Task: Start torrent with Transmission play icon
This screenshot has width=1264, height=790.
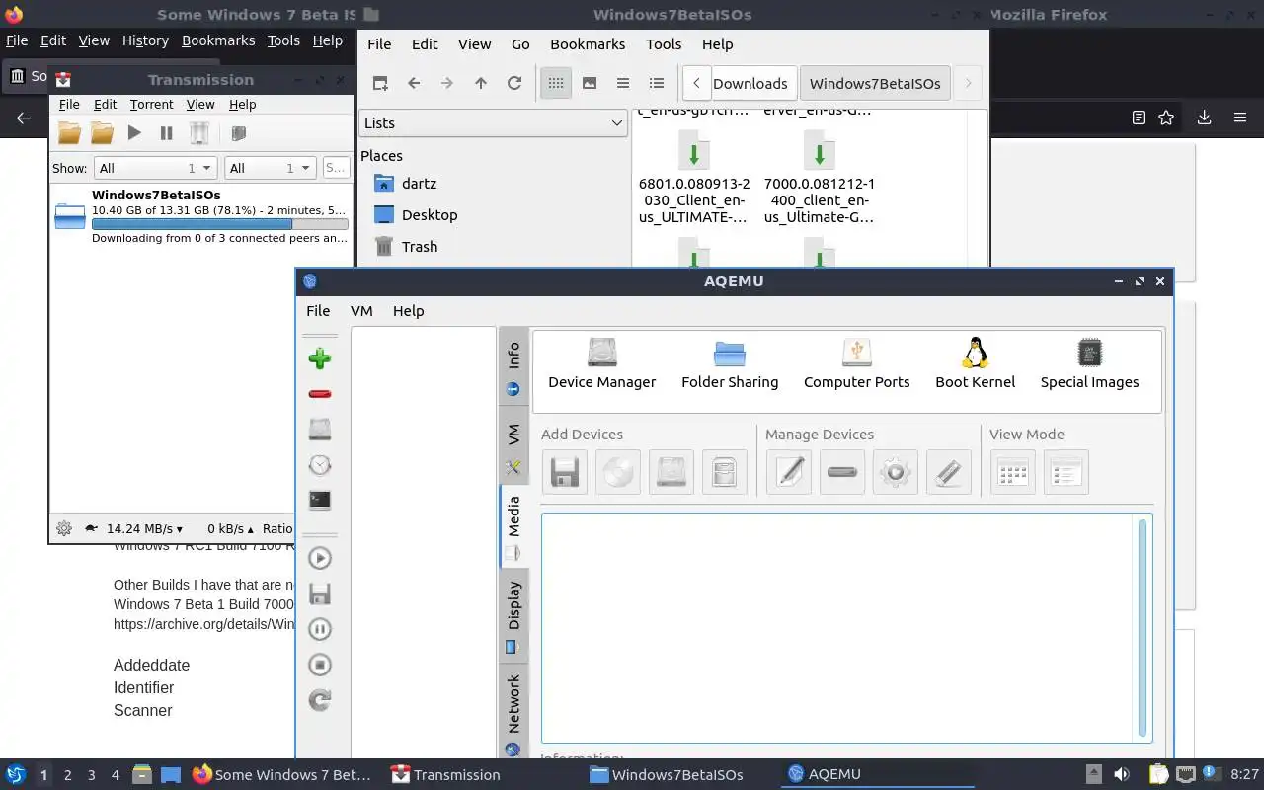Action: point(134,132)
